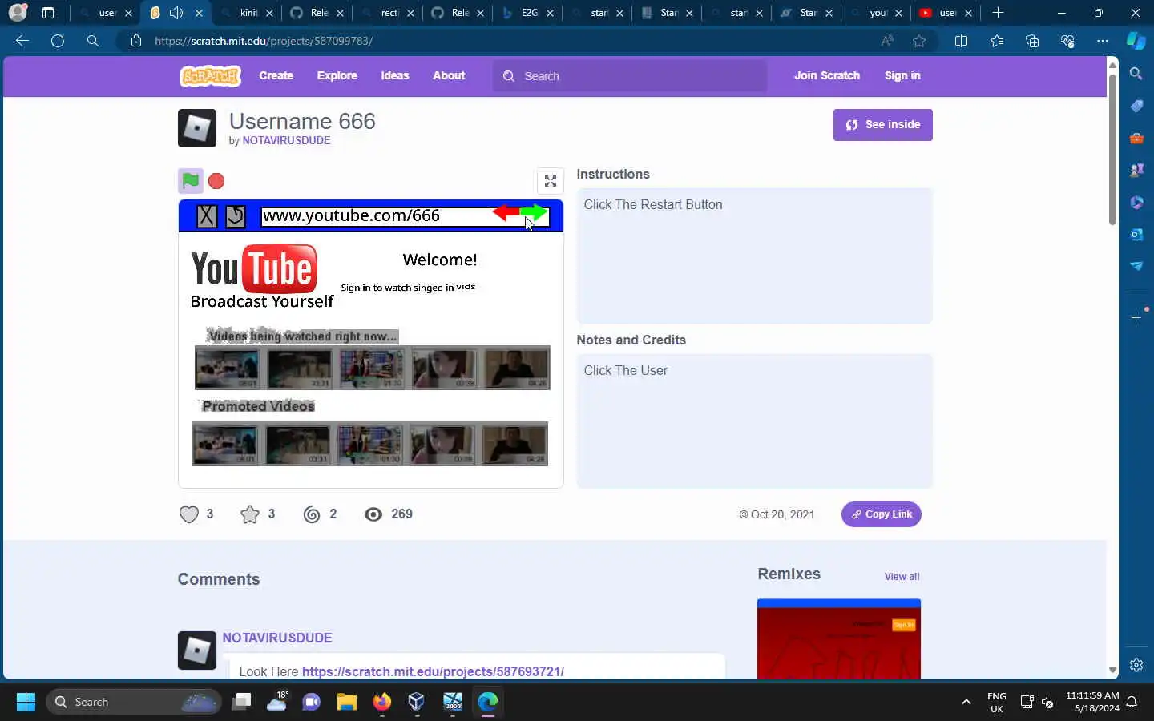Mute the tab playing audio speaker icon
This screenshot has height=721, width=1154.
click(176, 13)
